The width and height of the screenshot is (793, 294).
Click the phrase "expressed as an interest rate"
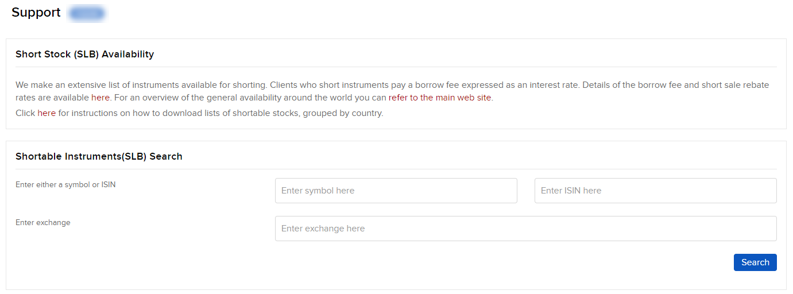click(x=519, y=85)
